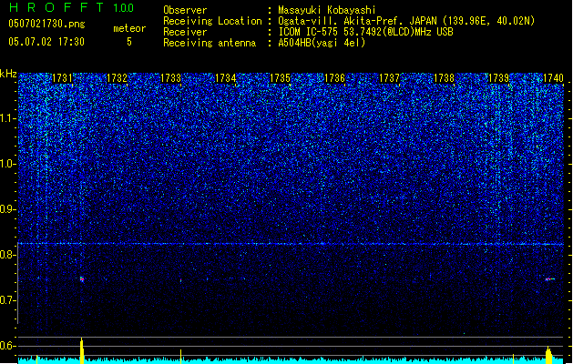
Task: Click the meteor count value 5
Action: tap(129, 42)
